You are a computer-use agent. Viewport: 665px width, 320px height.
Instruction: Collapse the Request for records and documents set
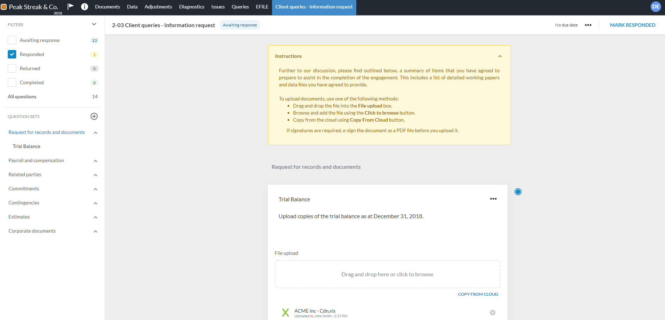95,133
